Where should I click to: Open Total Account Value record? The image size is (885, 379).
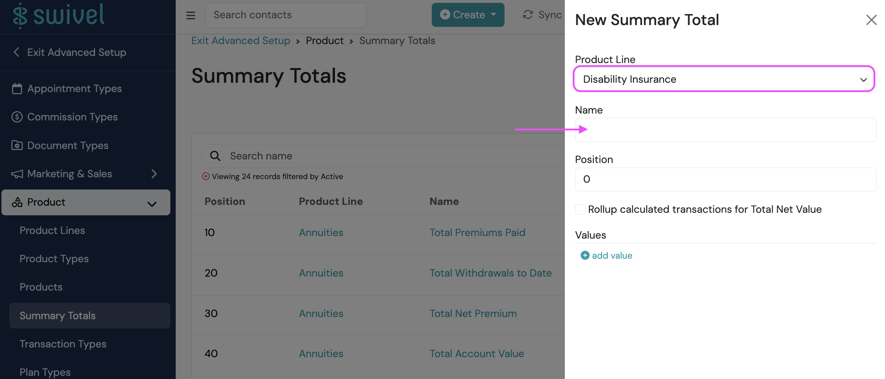(x=477, y=354)
